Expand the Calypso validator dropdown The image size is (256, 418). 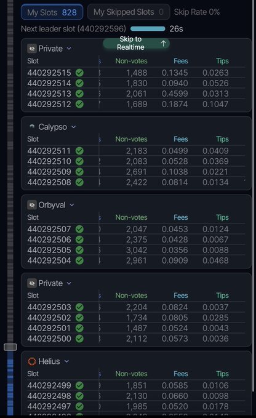[73, 127]
